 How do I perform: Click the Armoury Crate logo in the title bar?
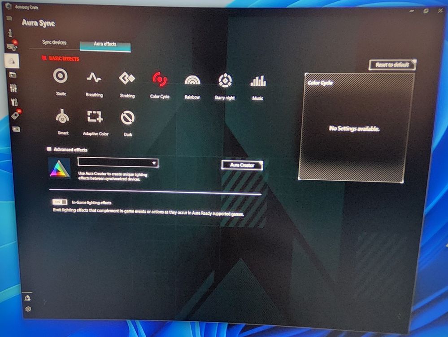coord(8,6)
